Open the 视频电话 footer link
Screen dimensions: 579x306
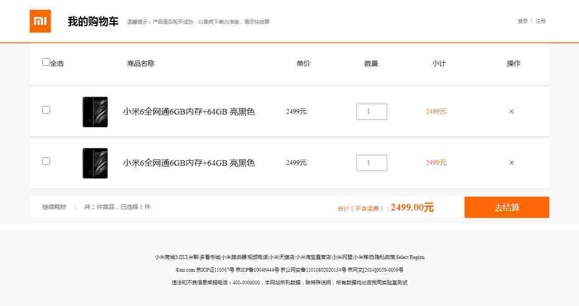258,257
